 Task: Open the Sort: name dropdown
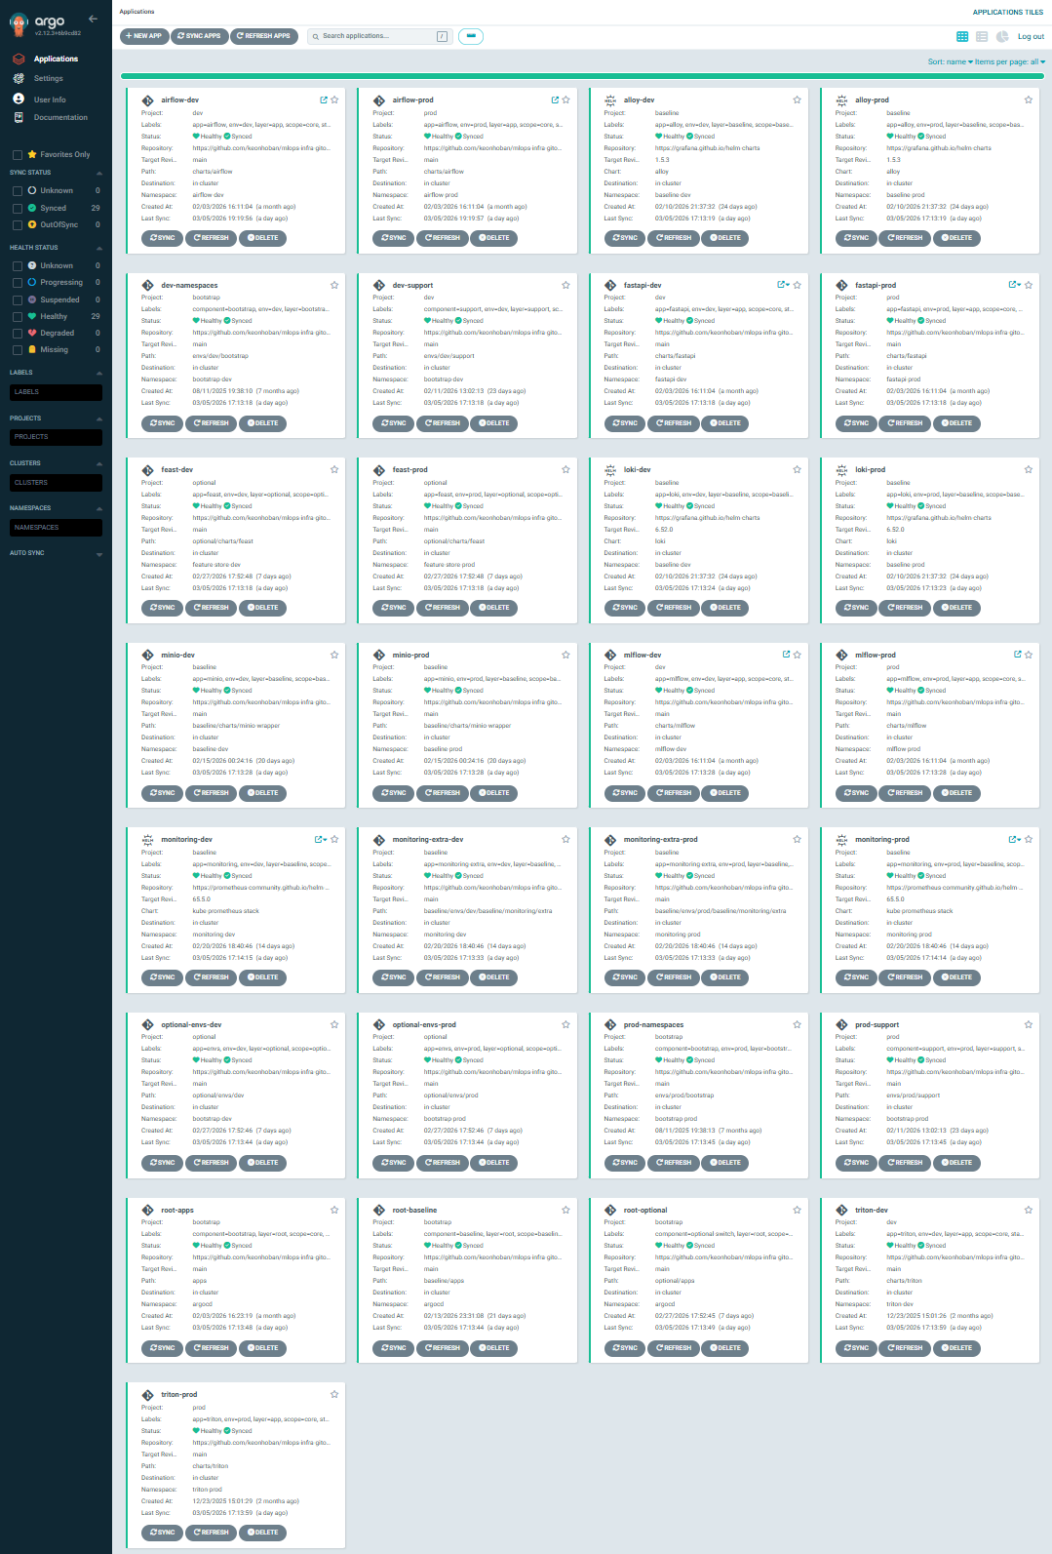click(x=950, y=61)
